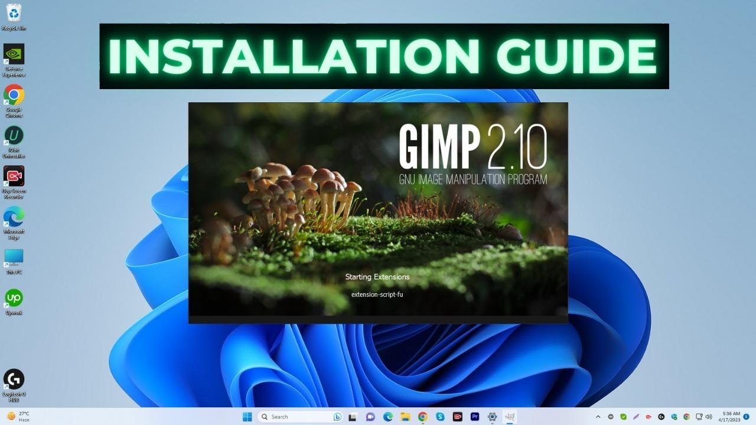This screenshot has height=425, width=756.
Task: Open Google Chrome from taskbar
Action: coord(423,417)
